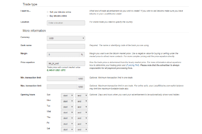
Task: Select 'Sell your bitcoins online' radio option
Action: pos(47,12)
